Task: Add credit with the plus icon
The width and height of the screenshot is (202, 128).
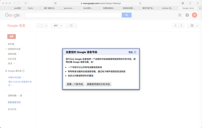Action: point(21,96)
